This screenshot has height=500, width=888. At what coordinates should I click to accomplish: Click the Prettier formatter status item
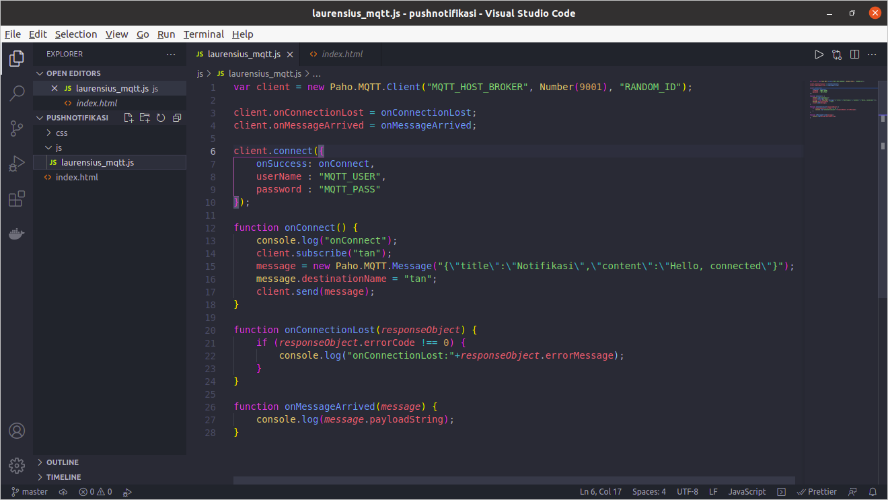(817, 492)
